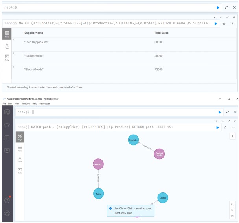Click the "Don't show again" link
Viewport: 239px width, 223px height.
pyautogui.click(x=123, y=213)
